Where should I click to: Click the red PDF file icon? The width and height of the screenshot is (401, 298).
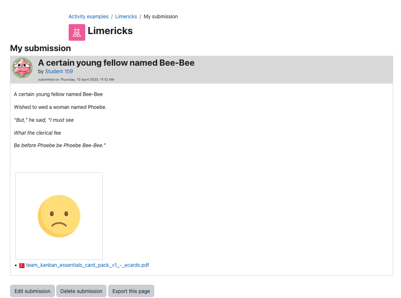click(x=22, y=266)
